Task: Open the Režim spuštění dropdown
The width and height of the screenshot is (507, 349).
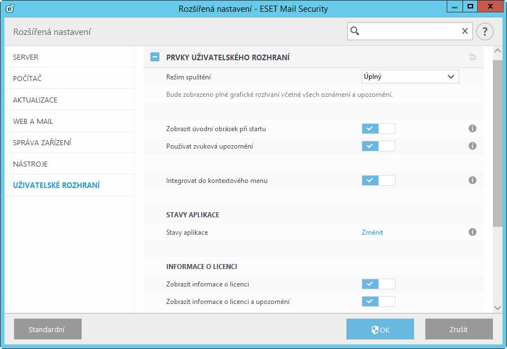Action: 410,77
